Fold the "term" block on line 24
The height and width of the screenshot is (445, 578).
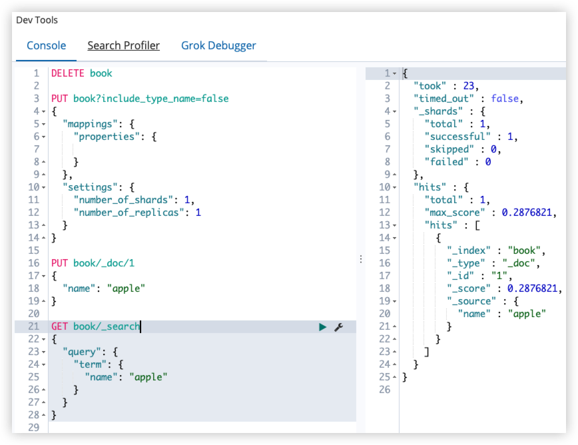tap(43, 364)
